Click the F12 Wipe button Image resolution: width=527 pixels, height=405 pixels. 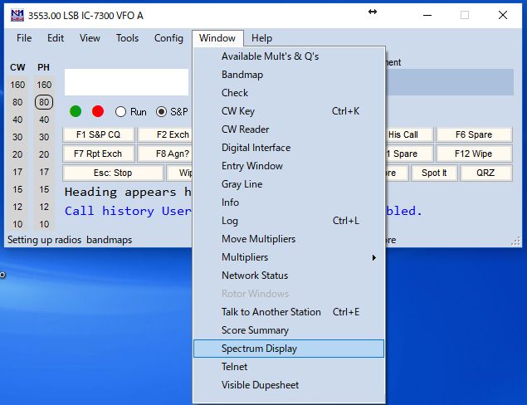point(474,154)
